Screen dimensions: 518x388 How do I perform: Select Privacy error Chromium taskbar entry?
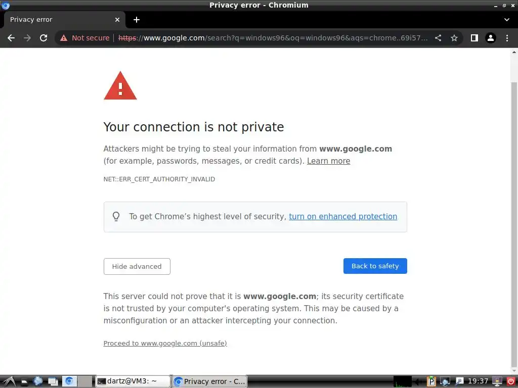coord(210,381)
